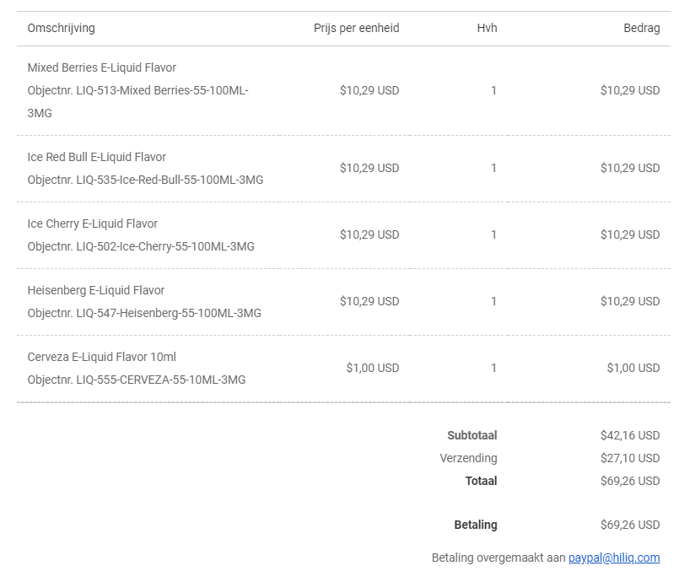Click the LIQ-547-Heisenberg object number
This screenshot has height=582, width=690.
point(144,313)
